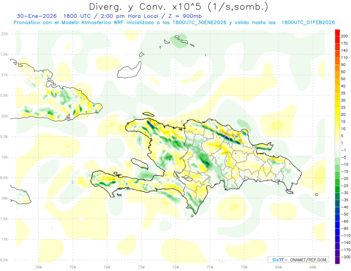Click the "22N" latitude label
This screenshot has width=351, height=271.
point(4,34)
